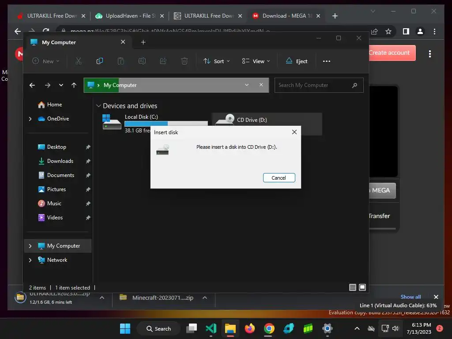Open the Sort dropdown menu
The height and width of the screenshot is (339, 452).
click(x=216, y=61)
